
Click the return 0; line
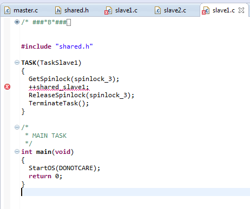coord(45,176)
